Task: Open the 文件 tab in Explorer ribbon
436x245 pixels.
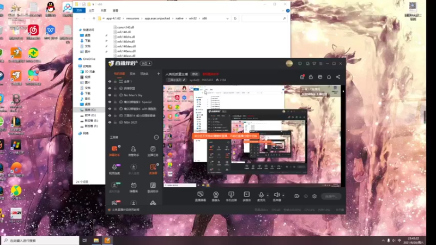Action: [x=79, y=10]
